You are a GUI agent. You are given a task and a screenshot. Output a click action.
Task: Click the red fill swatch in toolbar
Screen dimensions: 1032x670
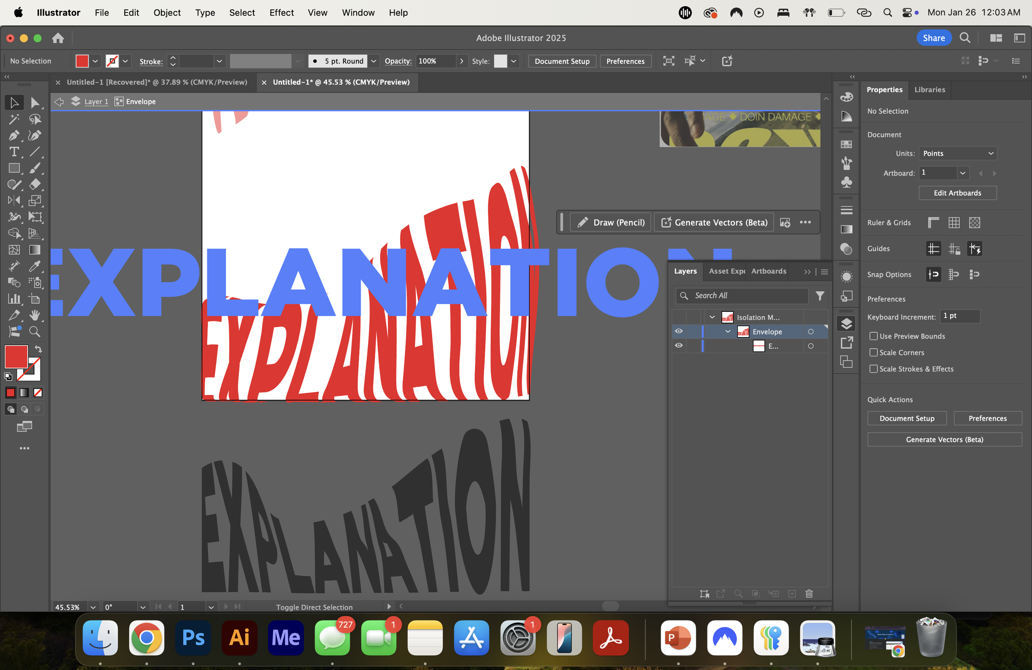pyautogui.click(x=16, y=357)
